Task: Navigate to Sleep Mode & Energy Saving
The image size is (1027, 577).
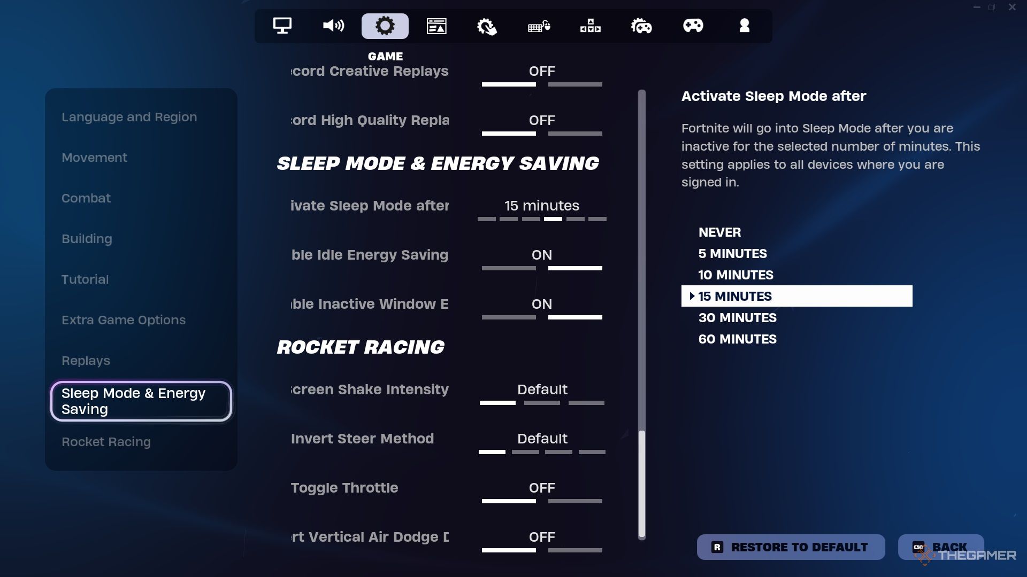Action: tap(141, 400)
